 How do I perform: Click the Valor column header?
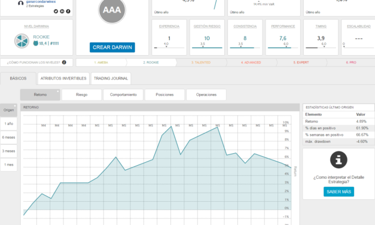point(361,114)
